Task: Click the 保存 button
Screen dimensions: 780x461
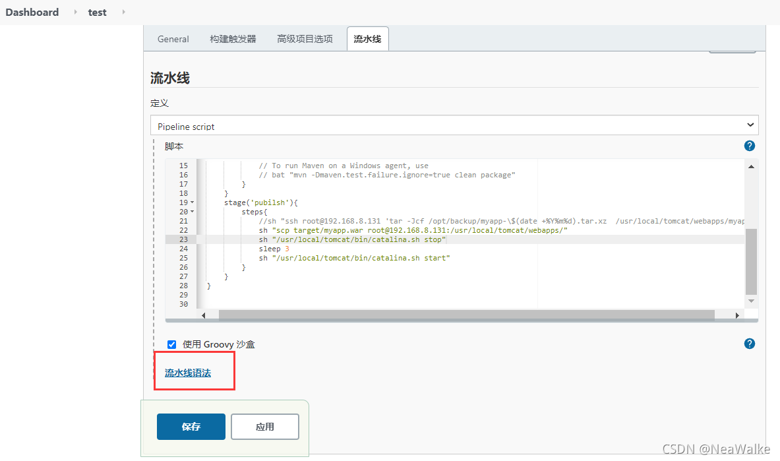Action: pyautogui.click(x=191, y=427)
